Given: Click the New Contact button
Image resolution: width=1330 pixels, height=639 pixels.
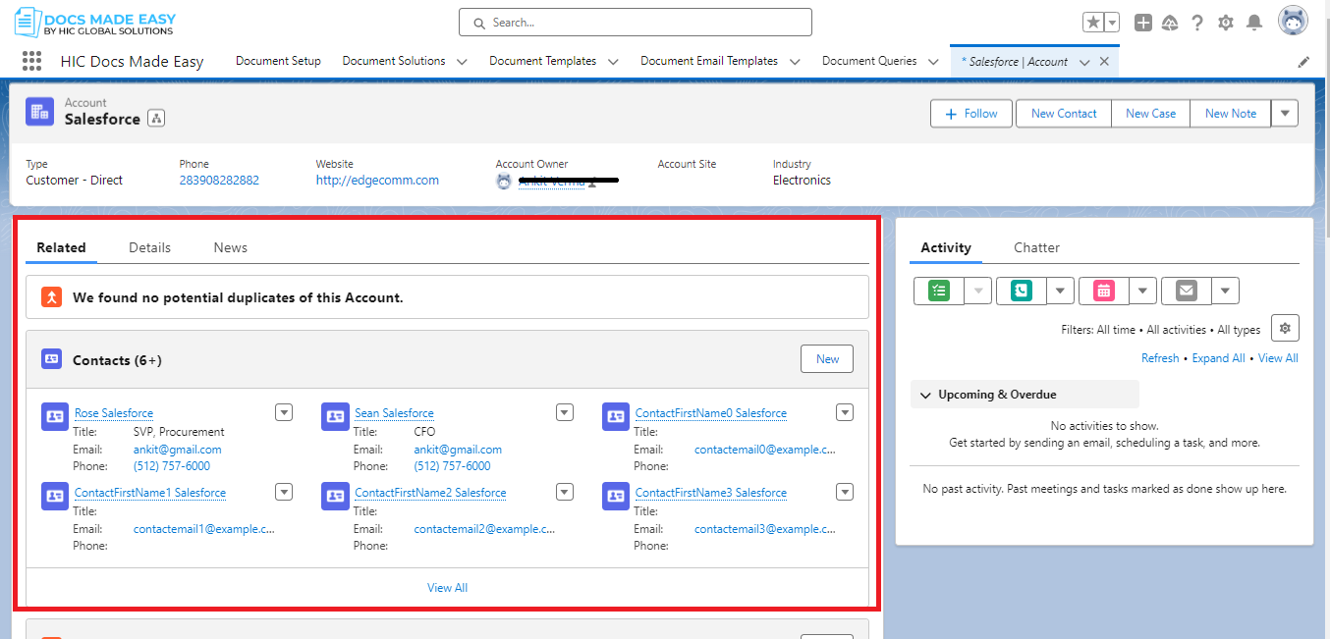Looking at the screenshot, I should coord(1064,113).
